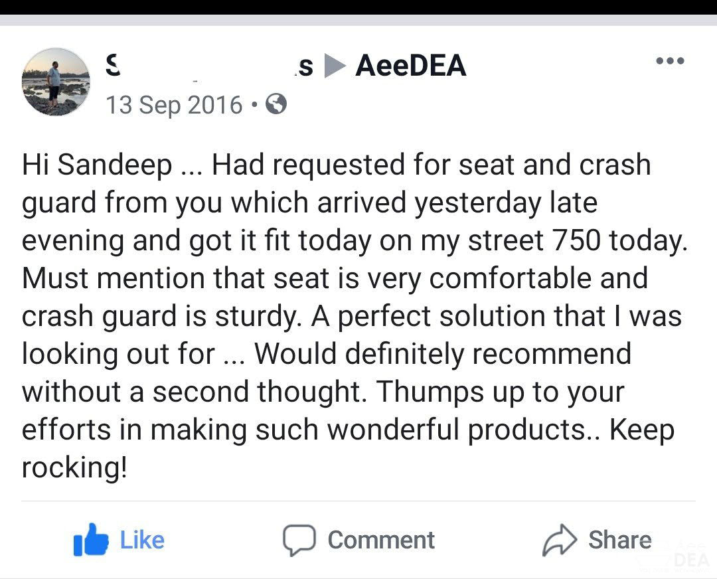The image size is (717, 579).
Task: Click "Would definitely recommend" in the post
Action: (x=442, y=353)
